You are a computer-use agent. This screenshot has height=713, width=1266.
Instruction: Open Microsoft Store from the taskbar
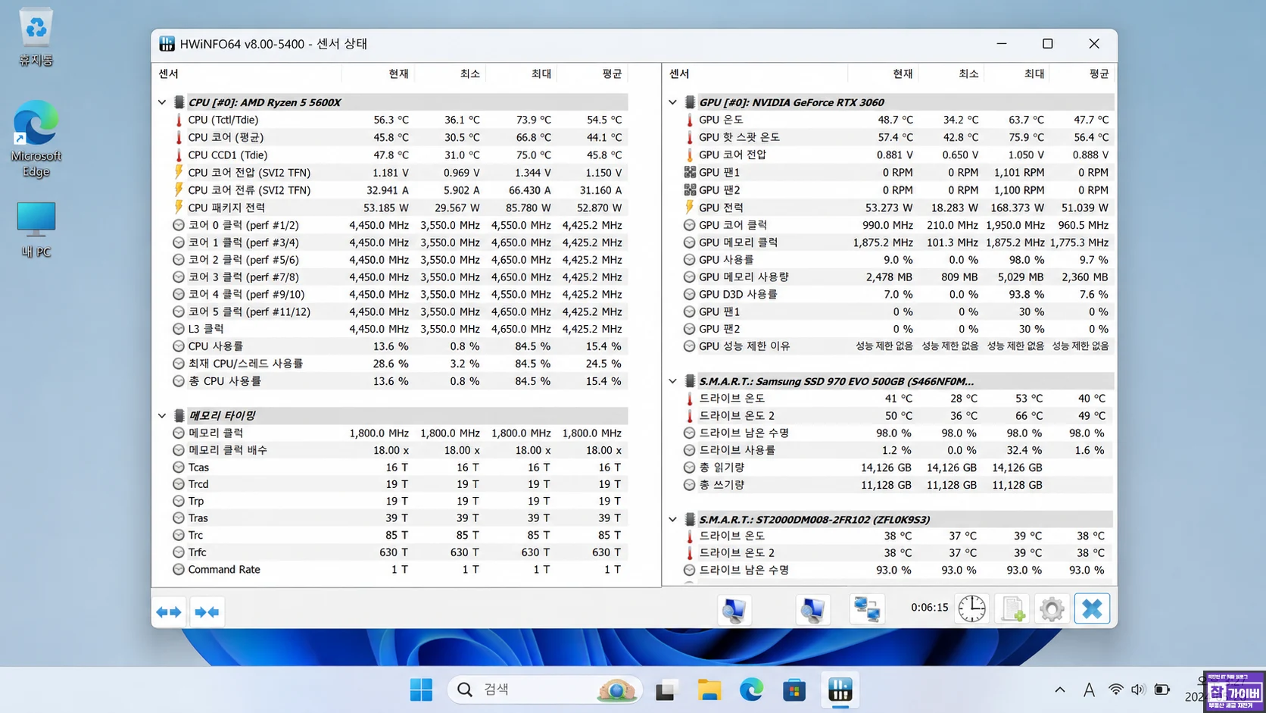pyautogui.click(x=794, y=690)
